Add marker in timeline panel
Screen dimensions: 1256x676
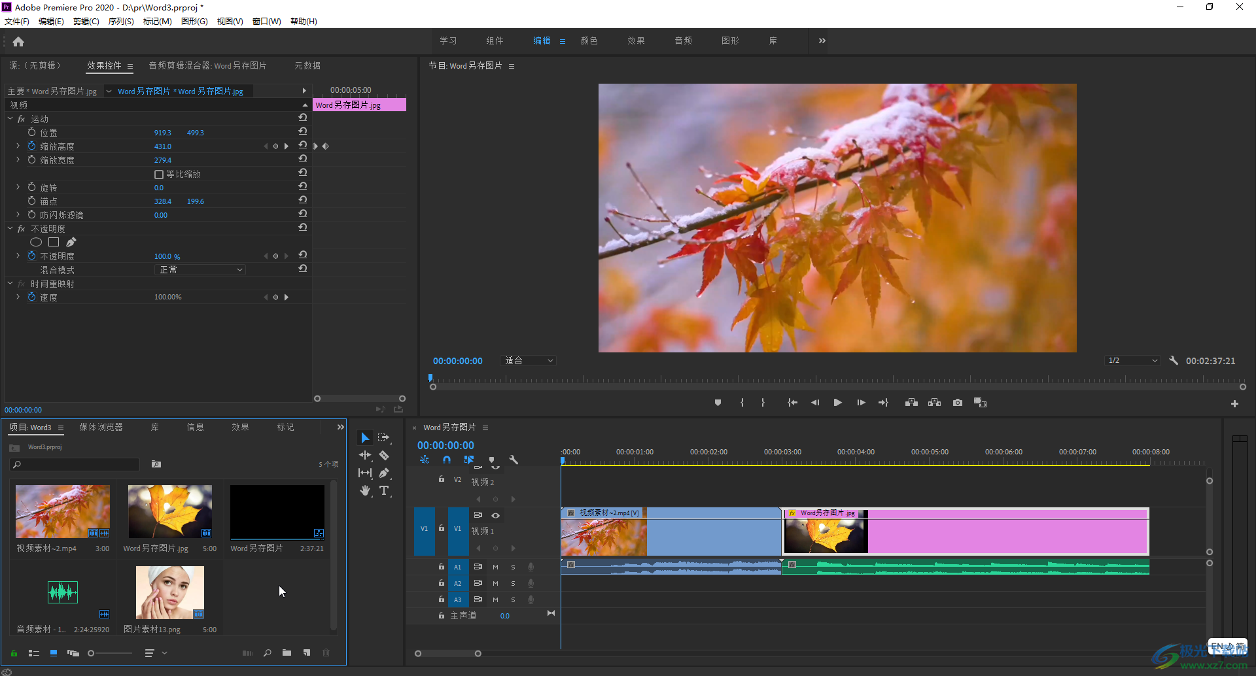point(492,460)
